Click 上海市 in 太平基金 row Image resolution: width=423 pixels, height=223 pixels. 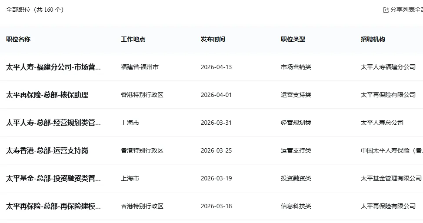click(130, 178)
